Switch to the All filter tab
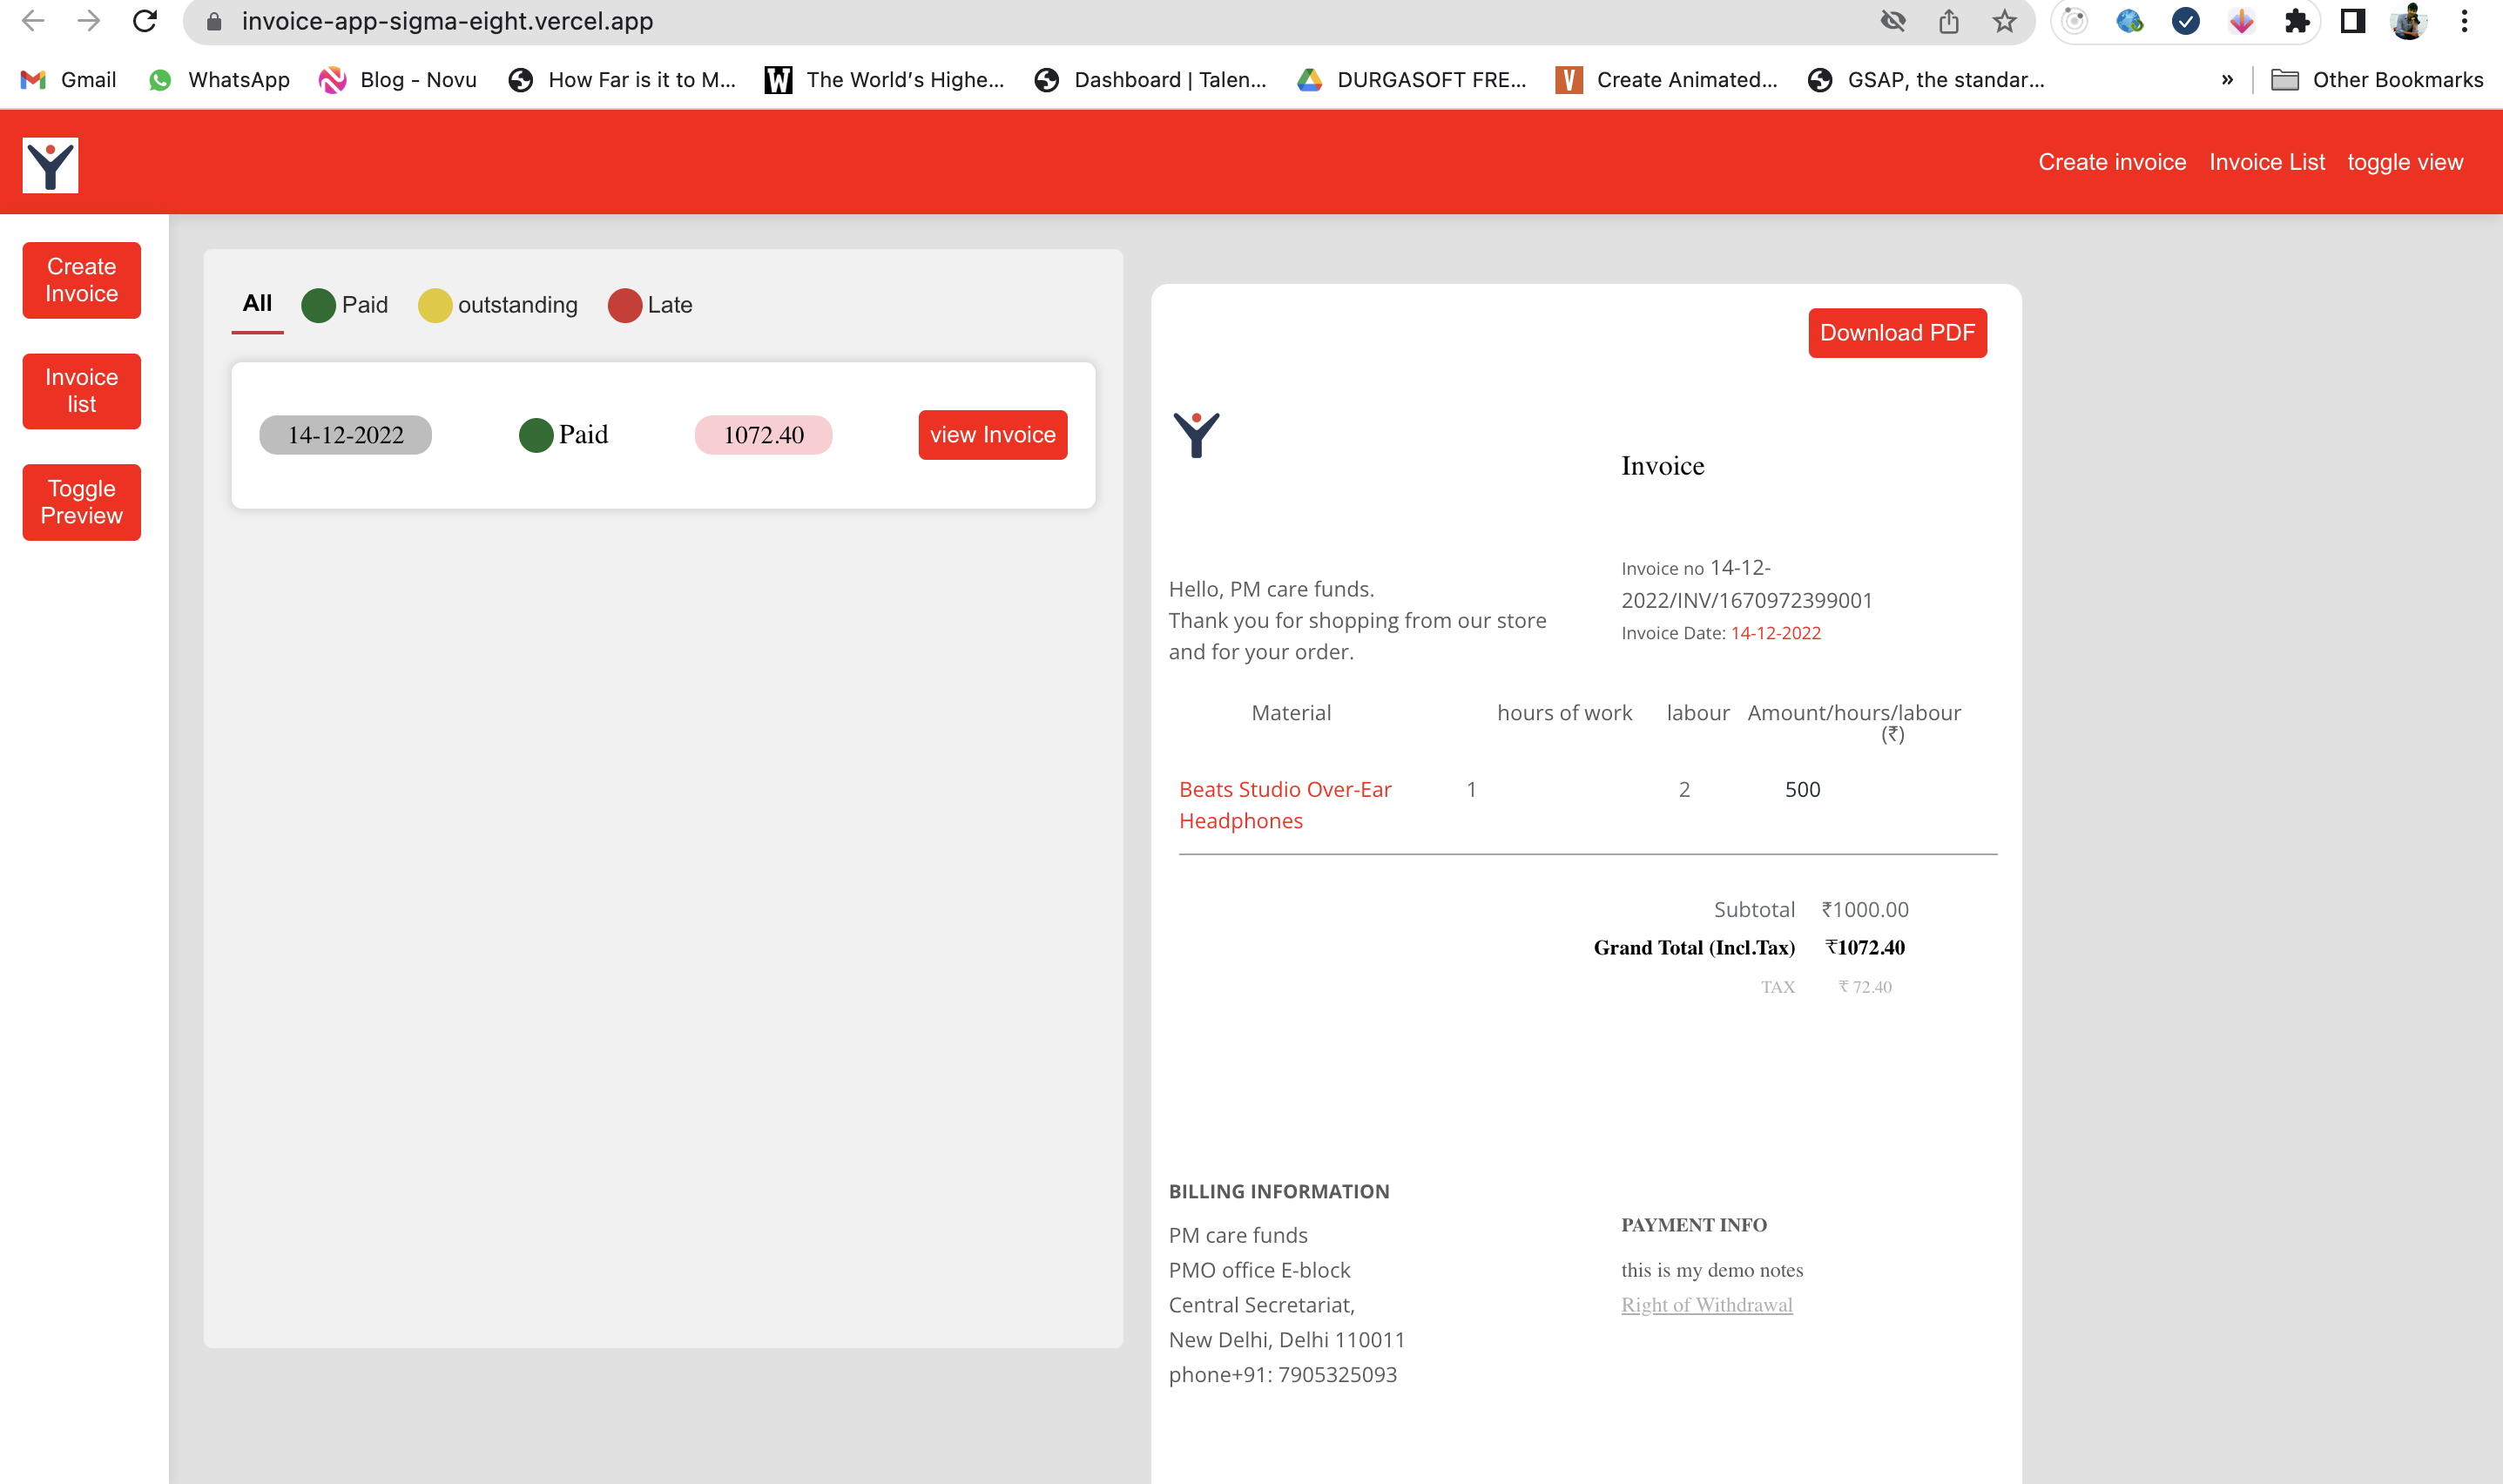This screenshot has height=1484, width=2503. coord(257,303)
